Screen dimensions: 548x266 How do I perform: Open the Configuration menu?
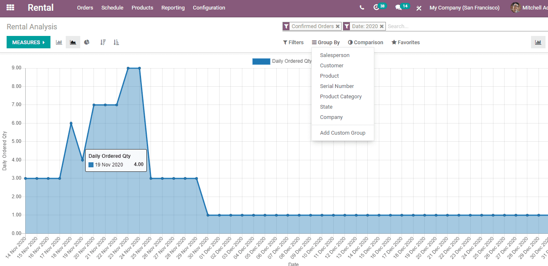pyautogui.click(x=209, y=8)
